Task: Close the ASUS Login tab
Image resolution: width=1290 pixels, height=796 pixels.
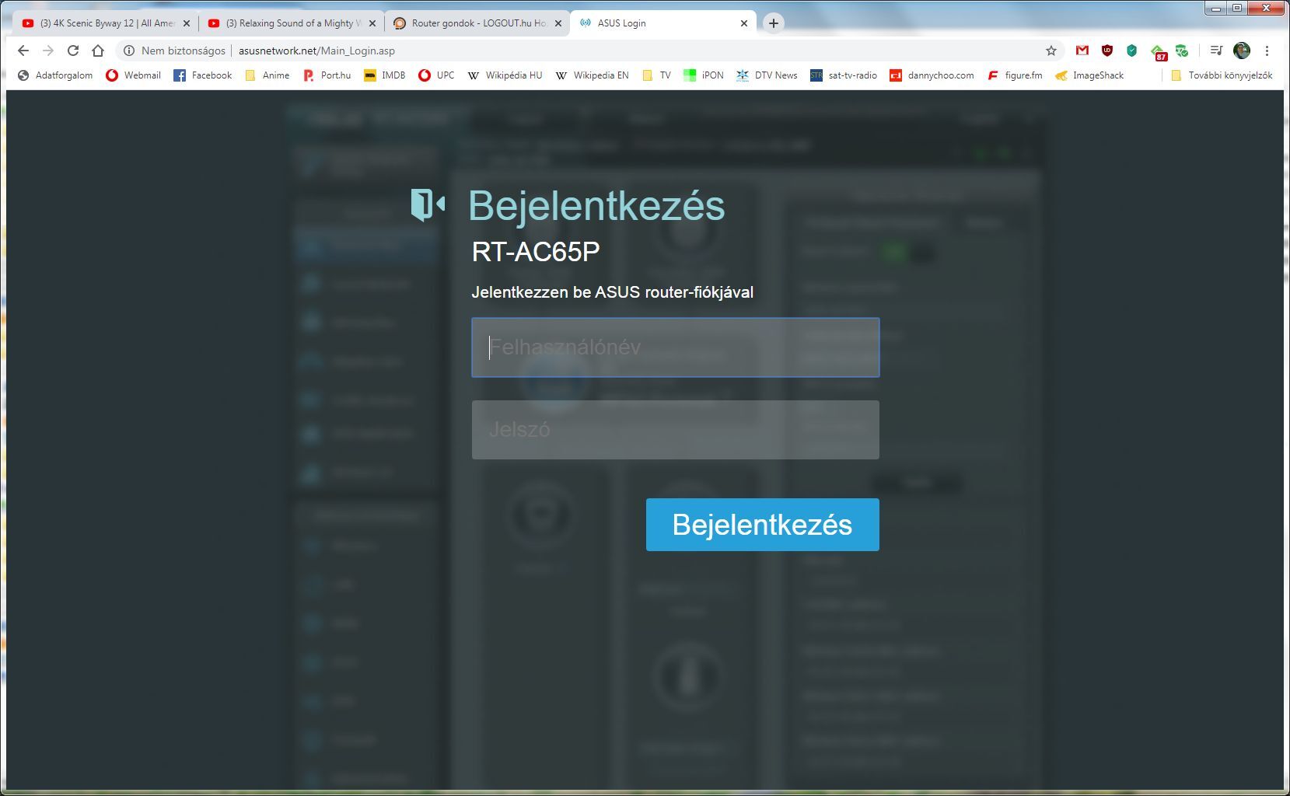Action: point(743,23)
